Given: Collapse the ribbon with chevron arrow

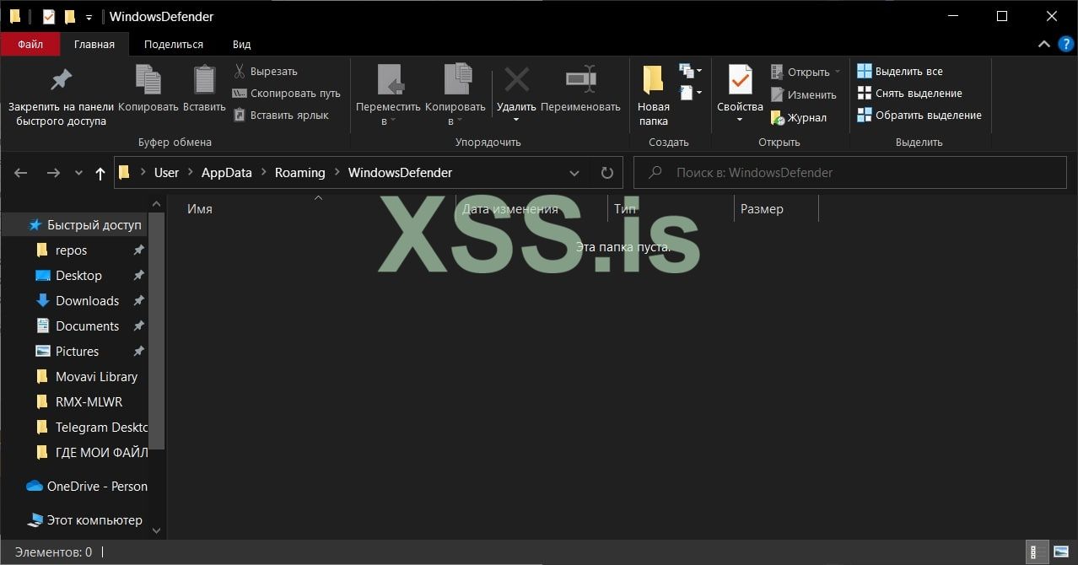Looking at the screenshot, I should (1044, 44).
